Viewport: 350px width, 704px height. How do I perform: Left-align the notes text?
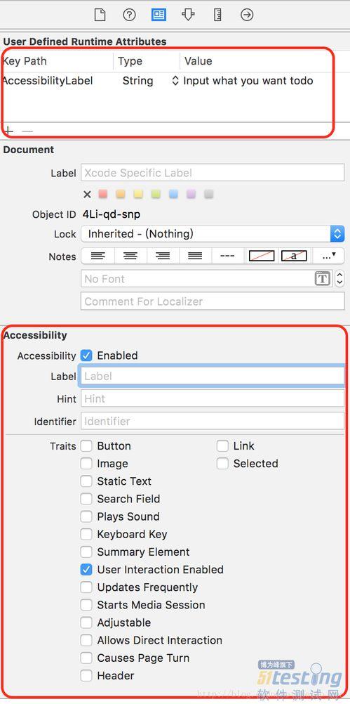(x=98, y=256)
